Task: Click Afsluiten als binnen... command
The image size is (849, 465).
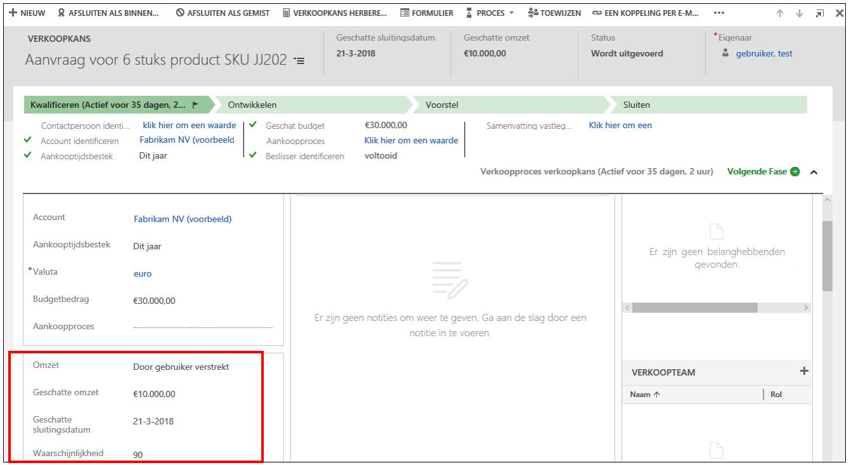Action: point(108,13)
